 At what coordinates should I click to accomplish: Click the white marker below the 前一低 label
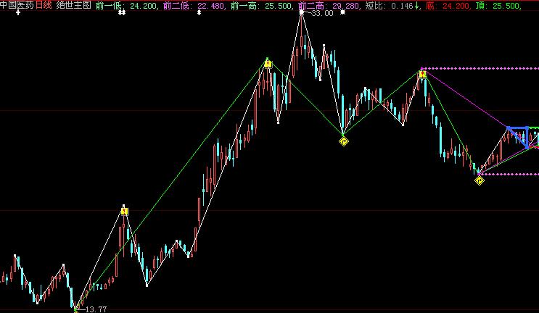tap(122, 13)
